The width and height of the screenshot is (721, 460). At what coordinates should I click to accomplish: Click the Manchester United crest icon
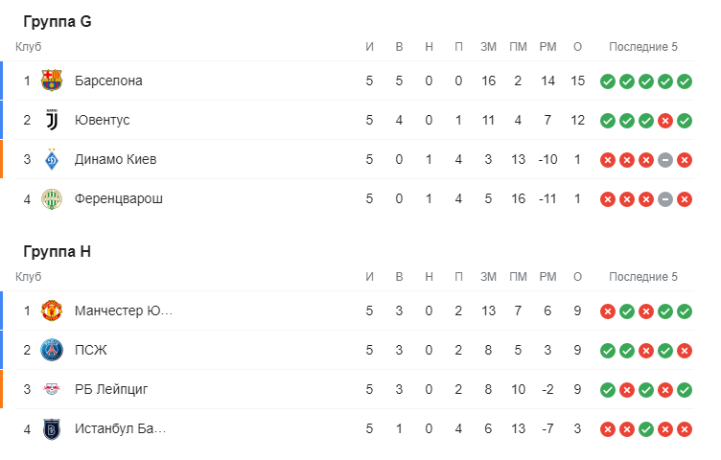pos(52,310)
